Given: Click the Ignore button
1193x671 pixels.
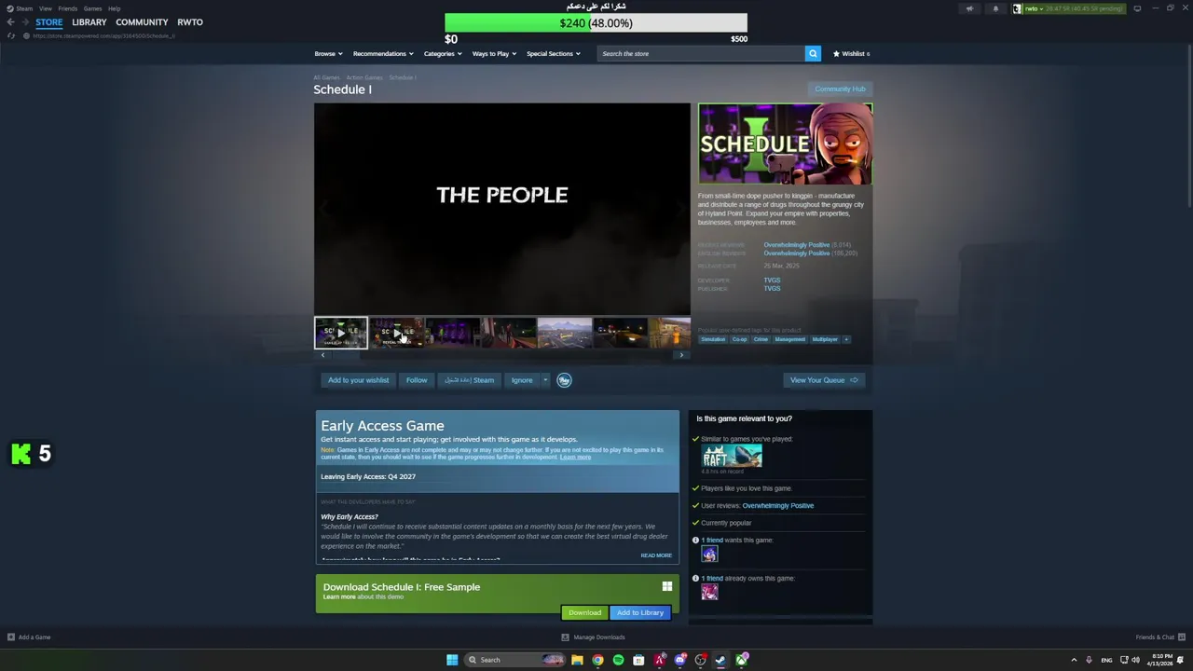Looking at the screenshot, I should 522,380.
